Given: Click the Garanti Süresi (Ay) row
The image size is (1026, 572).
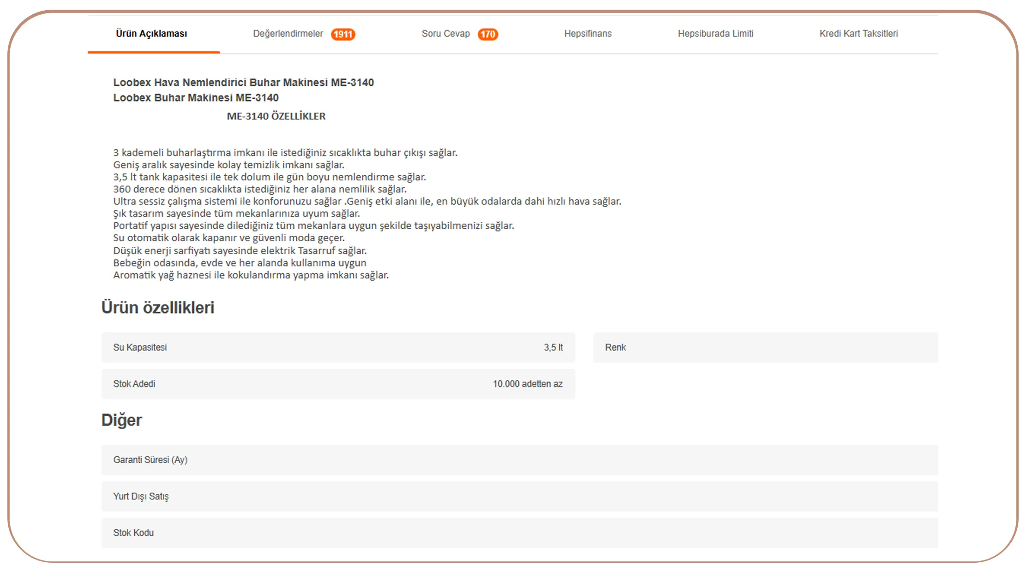Looking at the screenshot, I should [519, 460].
